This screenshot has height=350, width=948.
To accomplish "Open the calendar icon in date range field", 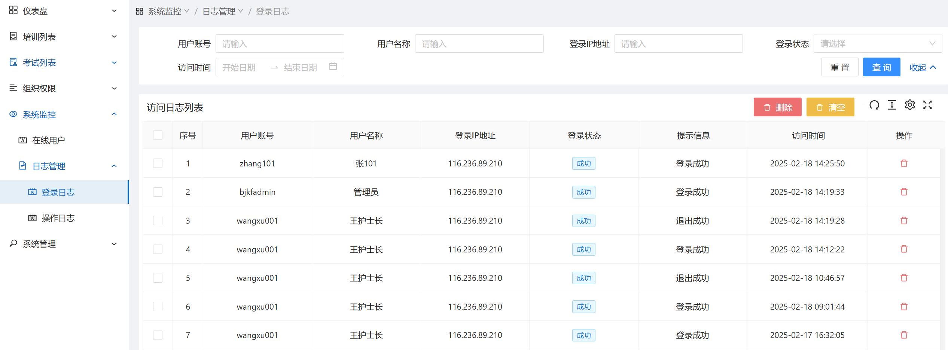I will click(x=333, y=67).
